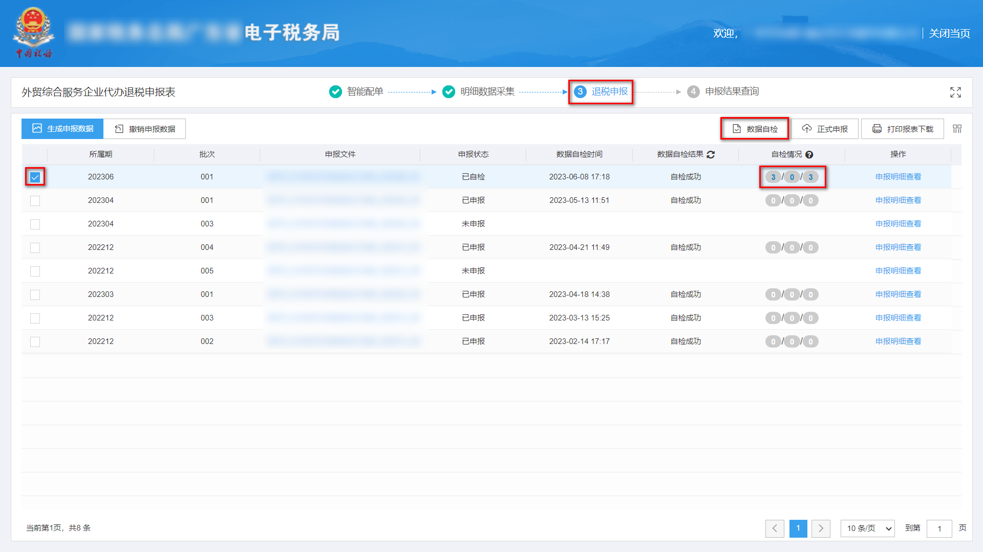The height and width of the screenshot is (552, 983).
Task: Click the fullscreen expand icon
Action: [955, 92]
